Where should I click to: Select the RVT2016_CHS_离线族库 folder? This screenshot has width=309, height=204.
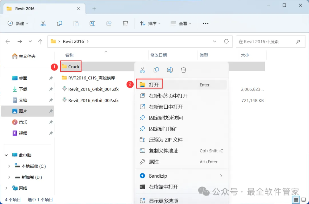(x=88, y=78)
